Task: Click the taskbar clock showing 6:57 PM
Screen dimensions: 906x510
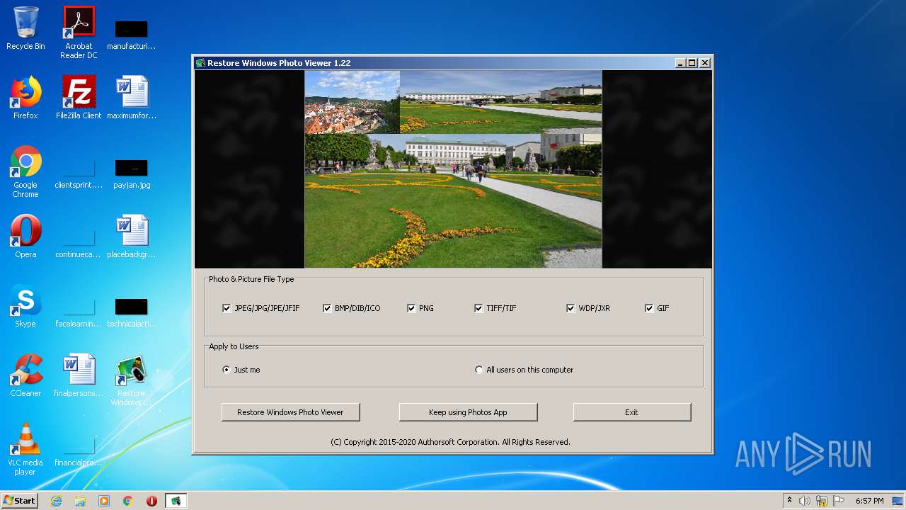Action: 869,501
